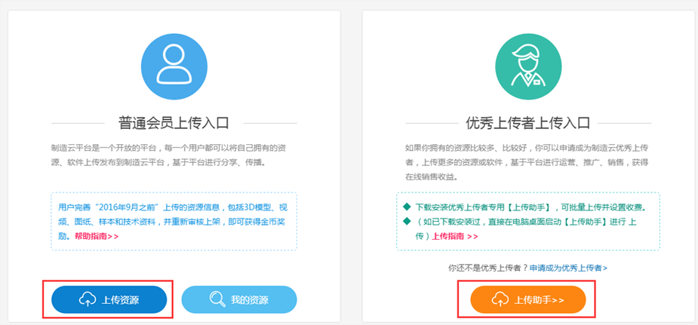698x325 pixels.
Task: Click the first green diamond bullet
Action: 407,207
